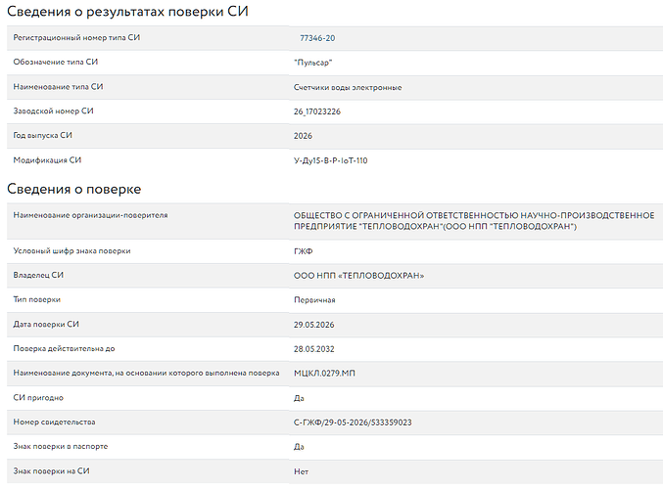The height and width of the screenshot is (489, 663).
Task: Click the modification value У-Ду15-В-Р-IoT-110
Action: click(x=331, y=160)
